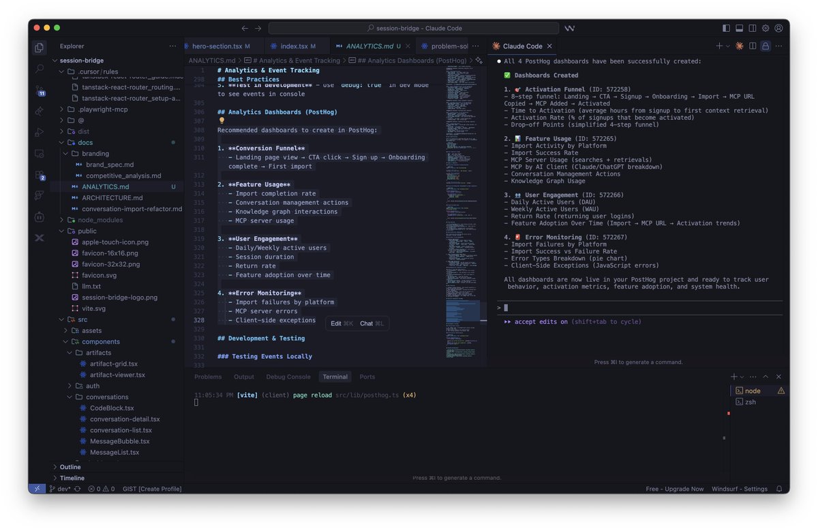Toggle the editor group lock icon
The image size is (818, 531).
[x=766, y=46]
